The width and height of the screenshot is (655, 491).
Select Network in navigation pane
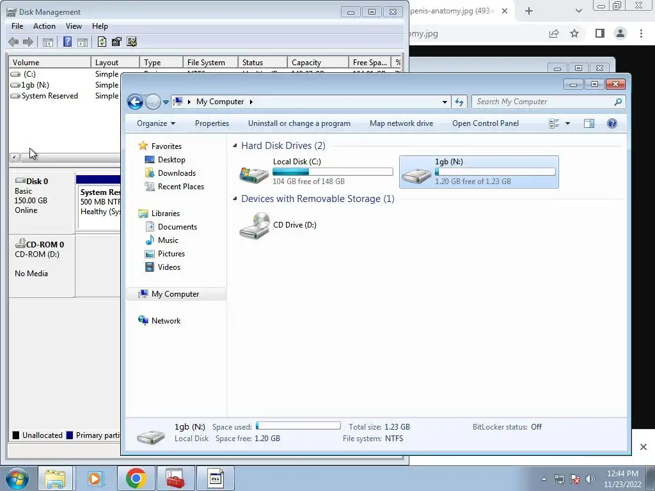coord(166,321)
